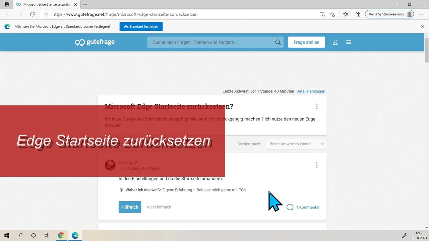
Task: Mark answer as 'Nicht hilfreich'
Action: pyautogui.click(x=159, y=207)
